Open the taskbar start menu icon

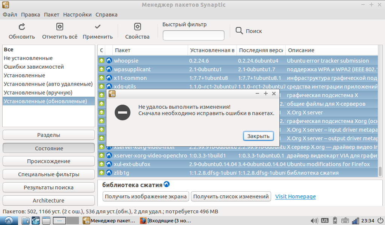tap(9, 220)
